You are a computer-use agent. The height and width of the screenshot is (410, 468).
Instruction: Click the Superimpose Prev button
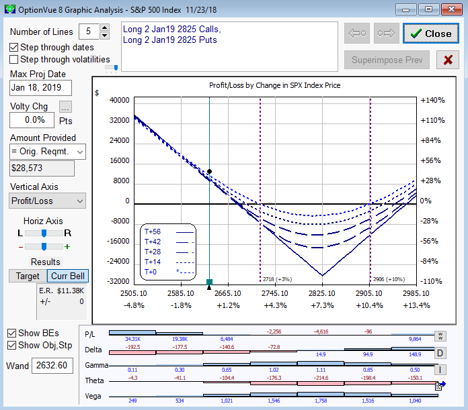pos(387,60)
